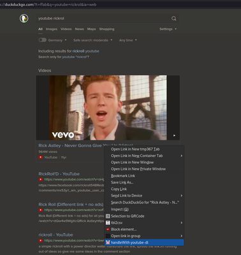Click the rickroll youtube suggested query link
This screenshot has width=241, height=255.
coord(85,51)
